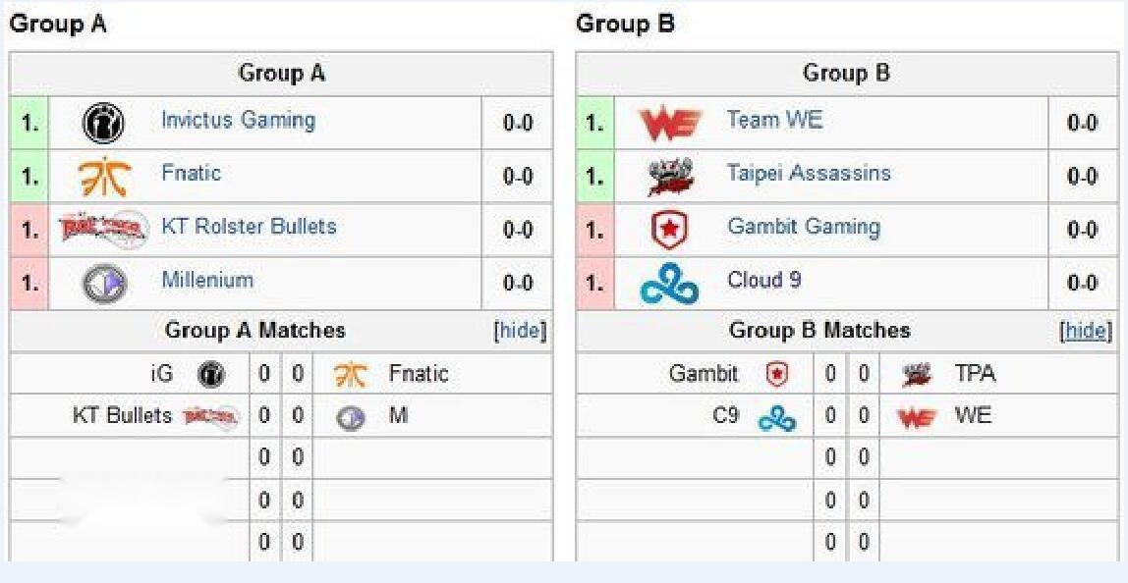Click the red Team WE logo
The width and height of the screenshot is (1128, 583).
[670, 124]
